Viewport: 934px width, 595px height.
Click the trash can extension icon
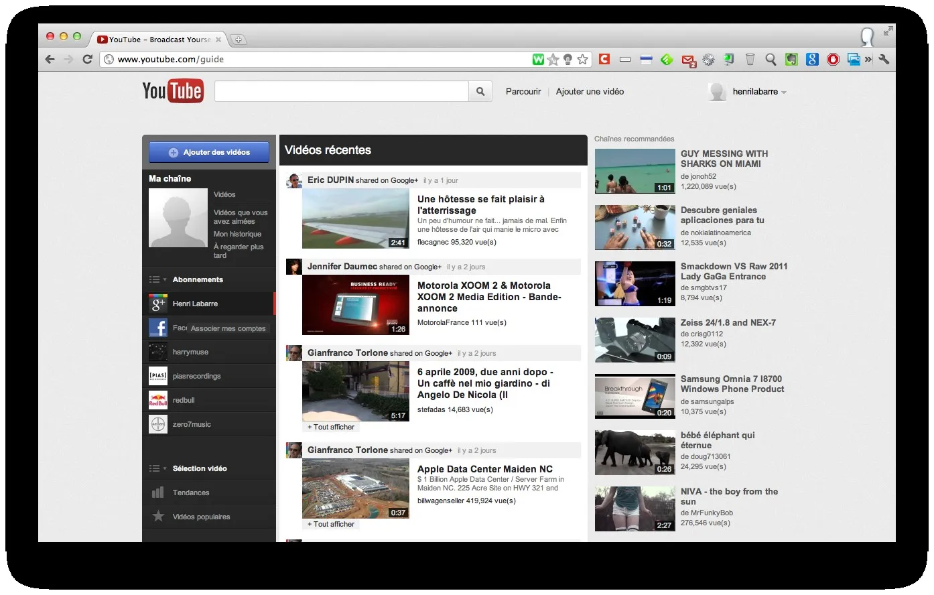coord(750,60)
